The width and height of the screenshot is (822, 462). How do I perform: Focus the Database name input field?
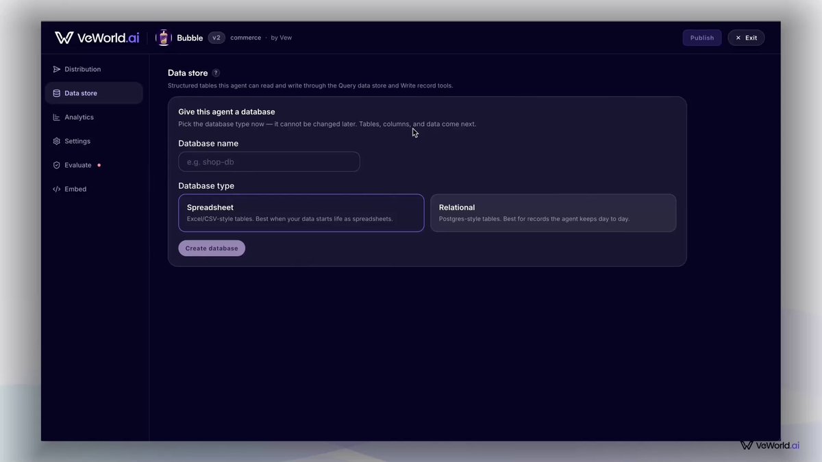click(x=269, y=162)
